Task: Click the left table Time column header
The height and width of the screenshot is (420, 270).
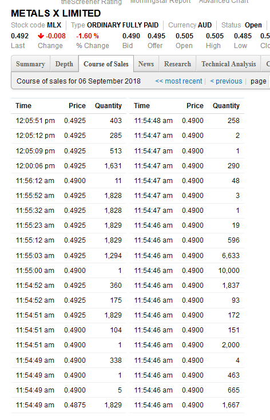Action: pos(23,106)
